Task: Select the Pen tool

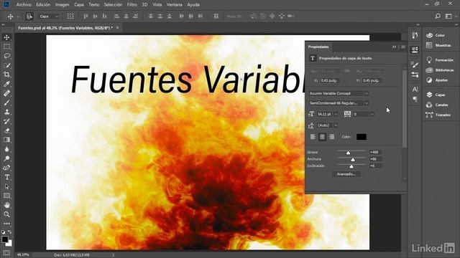Action: (6, 168)
